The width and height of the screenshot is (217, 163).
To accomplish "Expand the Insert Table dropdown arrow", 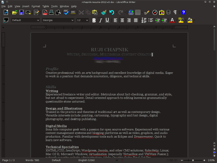I will [x=142, y=12].
